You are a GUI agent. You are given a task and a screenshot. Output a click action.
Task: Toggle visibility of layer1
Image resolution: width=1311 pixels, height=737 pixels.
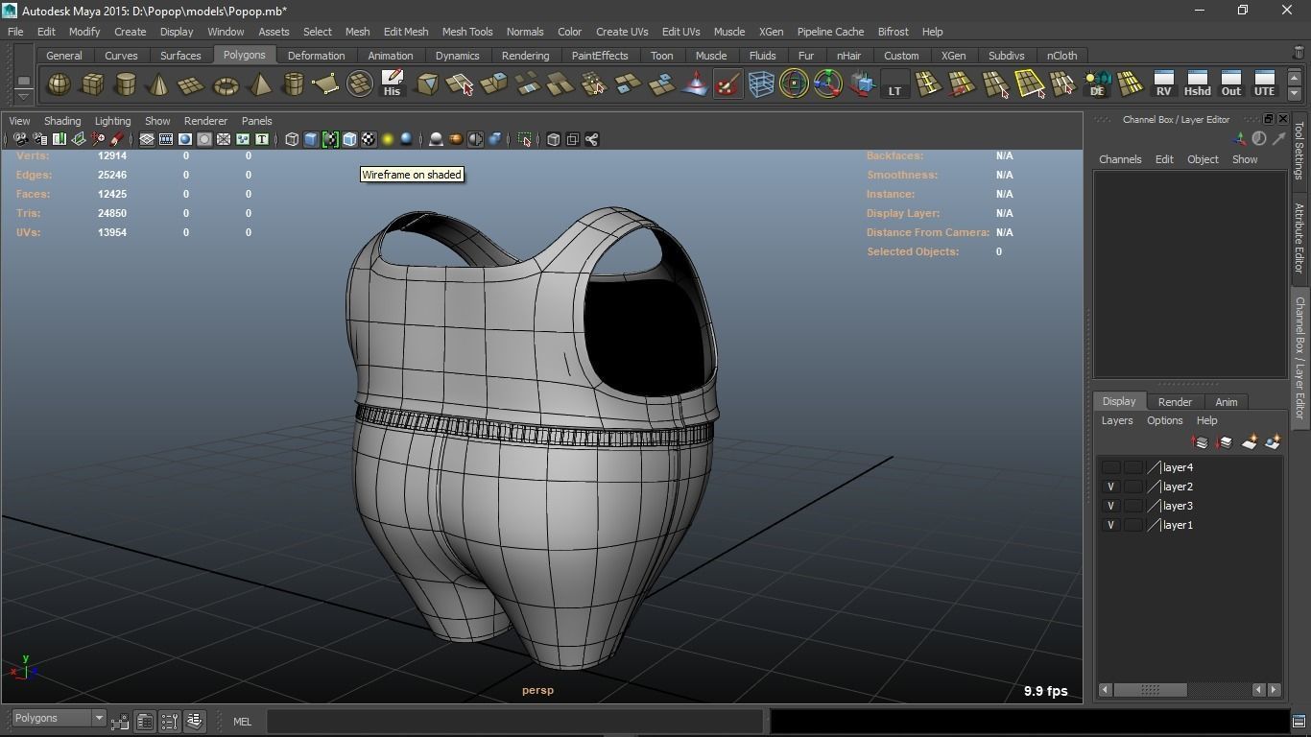coord(1110,525)
